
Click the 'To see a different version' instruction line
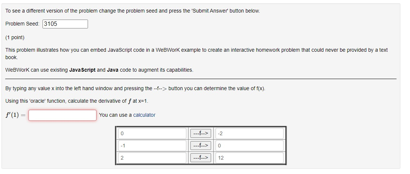pyautogui.click(x=133, y=11)
